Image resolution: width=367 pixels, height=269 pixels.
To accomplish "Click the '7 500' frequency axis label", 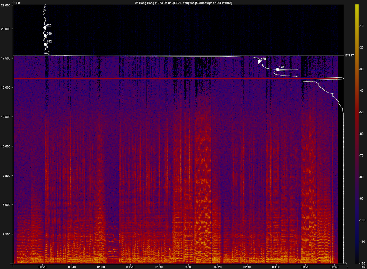I will pyautogui.click(x=7, y=176).
